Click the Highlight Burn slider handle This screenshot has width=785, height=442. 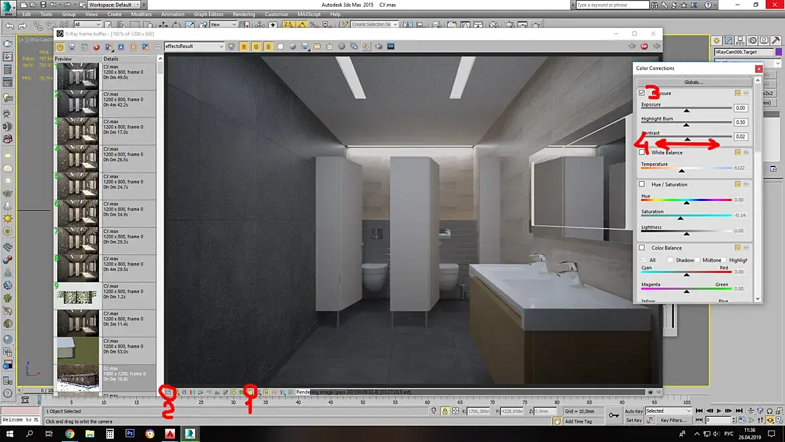687,124
